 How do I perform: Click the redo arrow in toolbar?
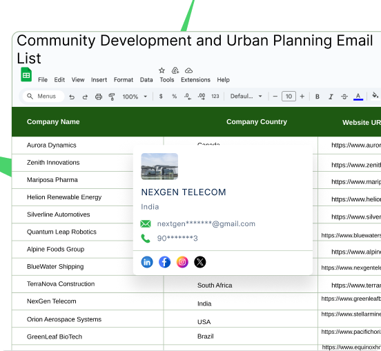click(85, 97)
